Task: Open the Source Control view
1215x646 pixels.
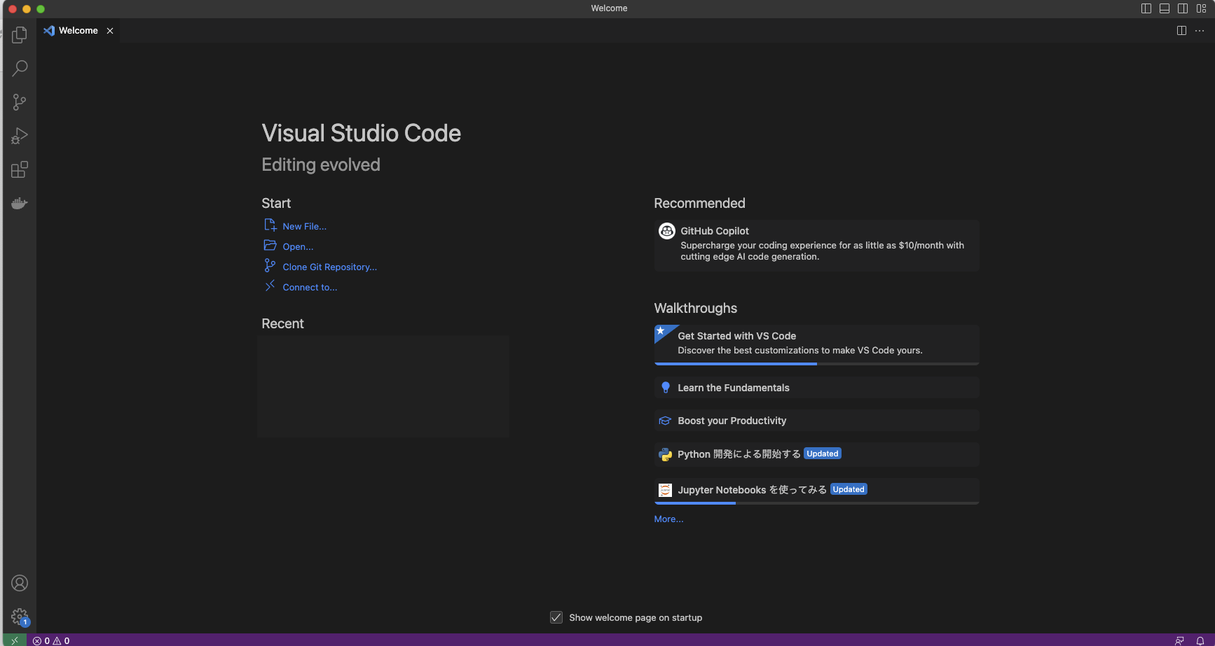Action: tap(19, 101)
